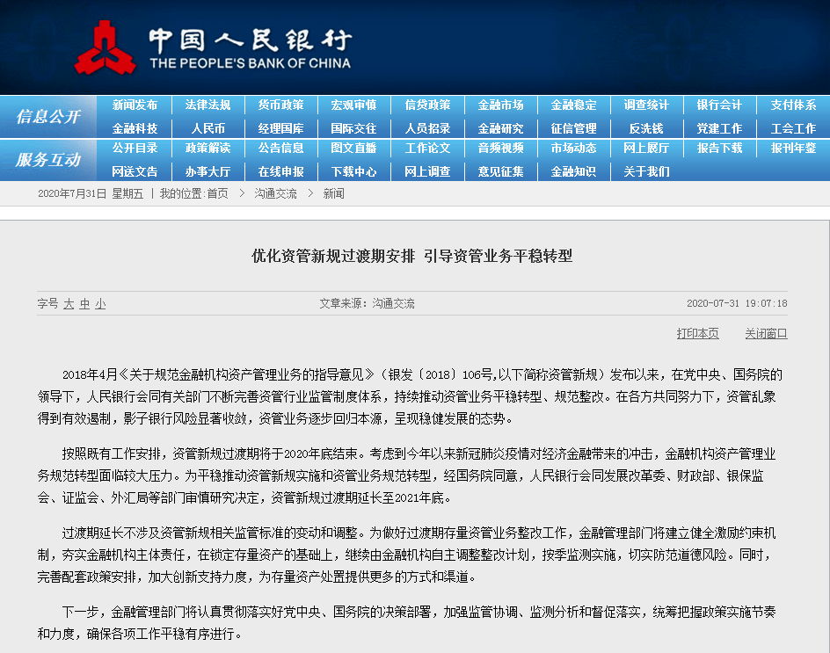Go to 图文直播 section
Screen dimensions: 830x653
(354, 149)
